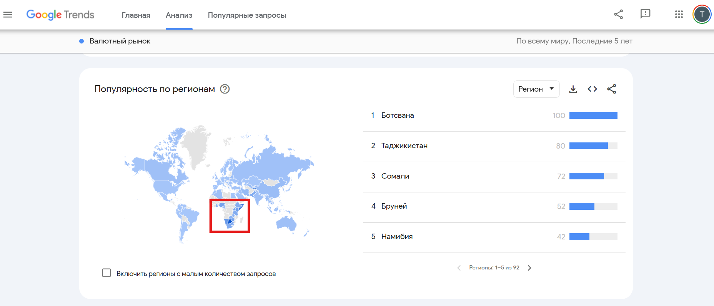This screenshot has width=714, height=306.
Task: Open the hamburger main menu
Action: click(8, 15)
